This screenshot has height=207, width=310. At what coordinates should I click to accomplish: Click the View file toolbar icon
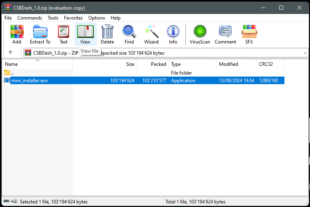pos(85,34)
